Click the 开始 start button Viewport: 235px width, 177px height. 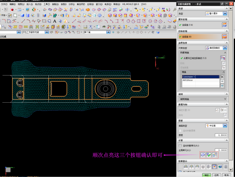[3, 15]
